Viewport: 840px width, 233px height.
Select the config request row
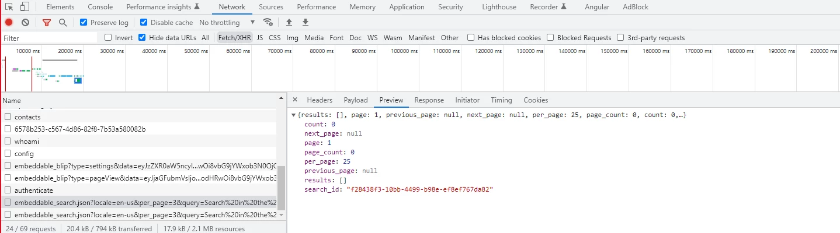pyautogui.click(x=139, y=153)
